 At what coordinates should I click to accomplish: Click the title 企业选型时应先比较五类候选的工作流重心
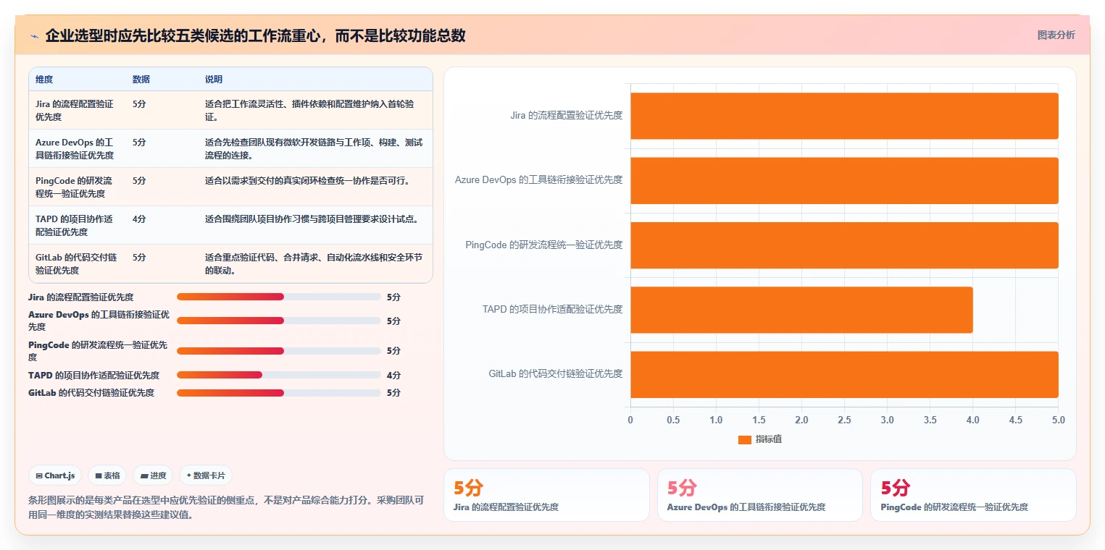point(255,35)
